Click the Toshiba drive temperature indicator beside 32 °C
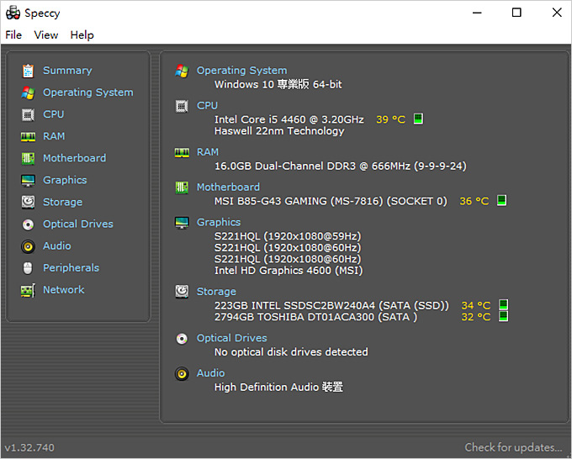The height and width of the screenshot is (459, 572). click(503, 316)
